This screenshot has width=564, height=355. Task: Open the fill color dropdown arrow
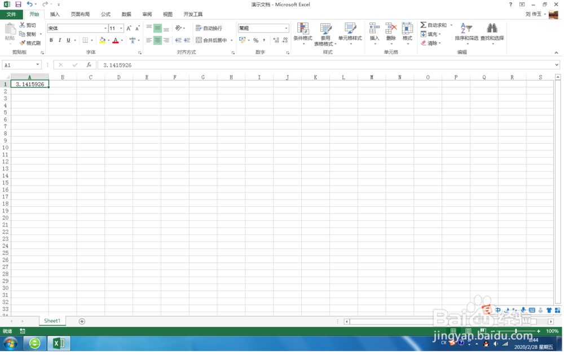(108, 40)
